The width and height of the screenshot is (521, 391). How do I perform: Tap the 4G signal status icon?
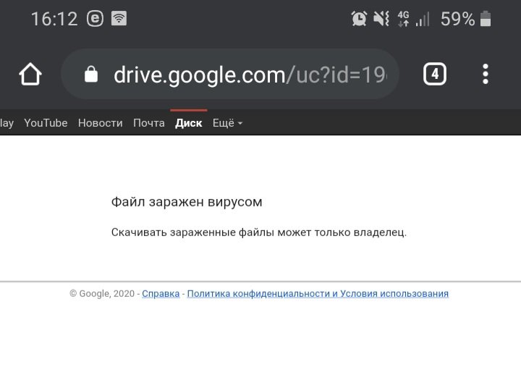pos(404,19)
